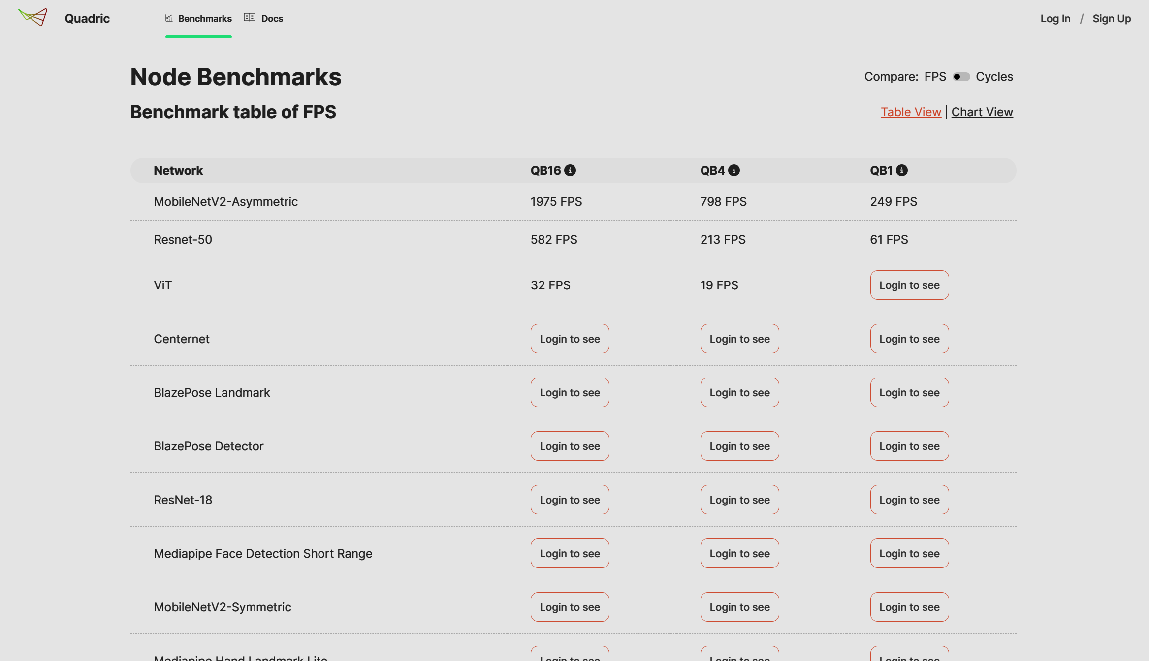Click the 249 FPS value

point(894,202)
